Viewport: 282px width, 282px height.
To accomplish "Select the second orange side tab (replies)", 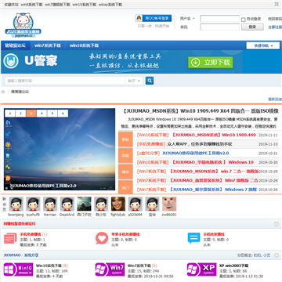I will point(125,156).
